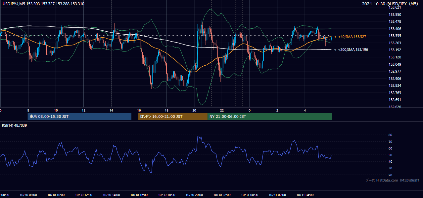Click price axis value 153.406

coord(394,29)
